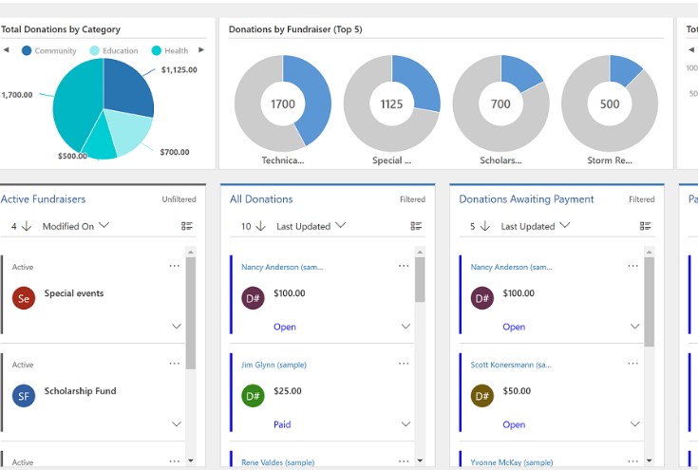The height and width of the screenshot is (470, 698).
Task: Open Nancy Anderson link in Donations Awaiting Payment
Action: tap(512, 267)
